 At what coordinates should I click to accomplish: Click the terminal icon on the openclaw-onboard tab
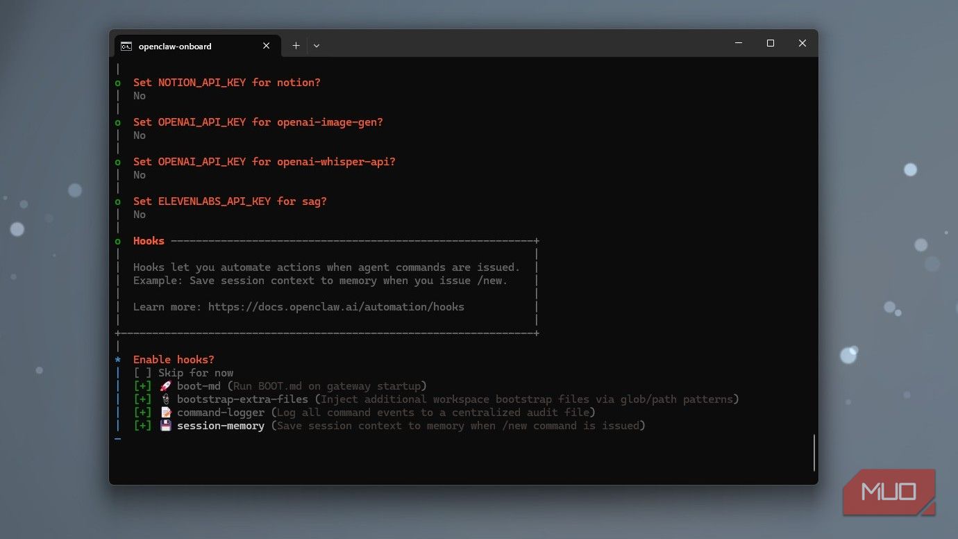[x=126, y=47]
